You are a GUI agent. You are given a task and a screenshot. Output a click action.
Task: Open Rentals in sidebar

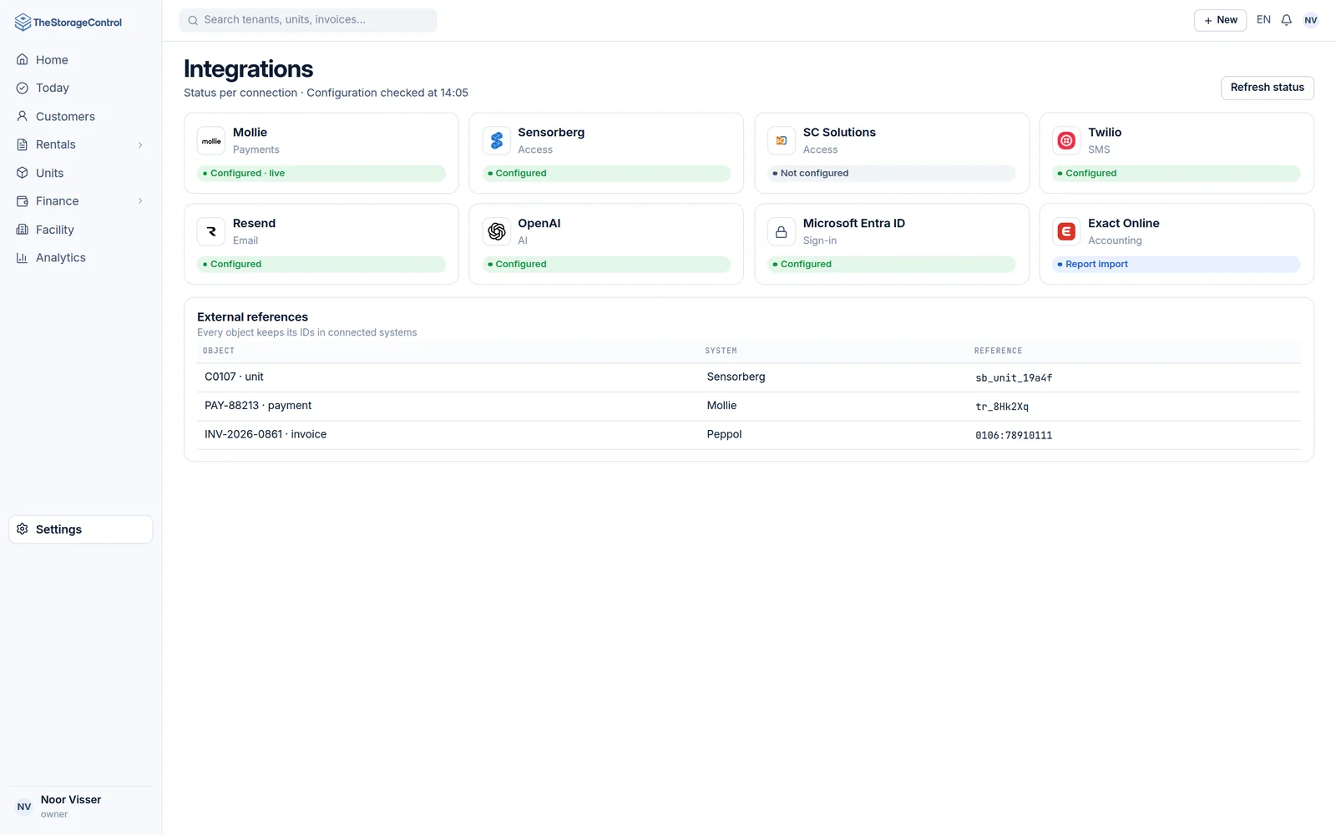(81, 144)
